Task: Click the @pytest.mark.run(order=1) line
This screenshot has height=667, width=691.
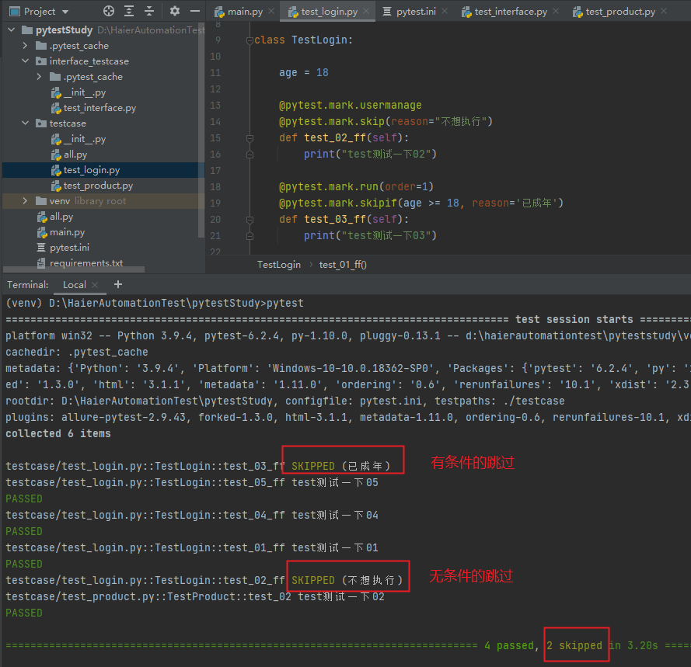Action: click(356, 186)
